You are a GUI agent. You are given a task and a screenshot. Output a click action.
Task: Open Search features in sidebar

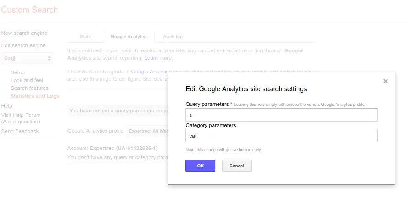(29, 88)
